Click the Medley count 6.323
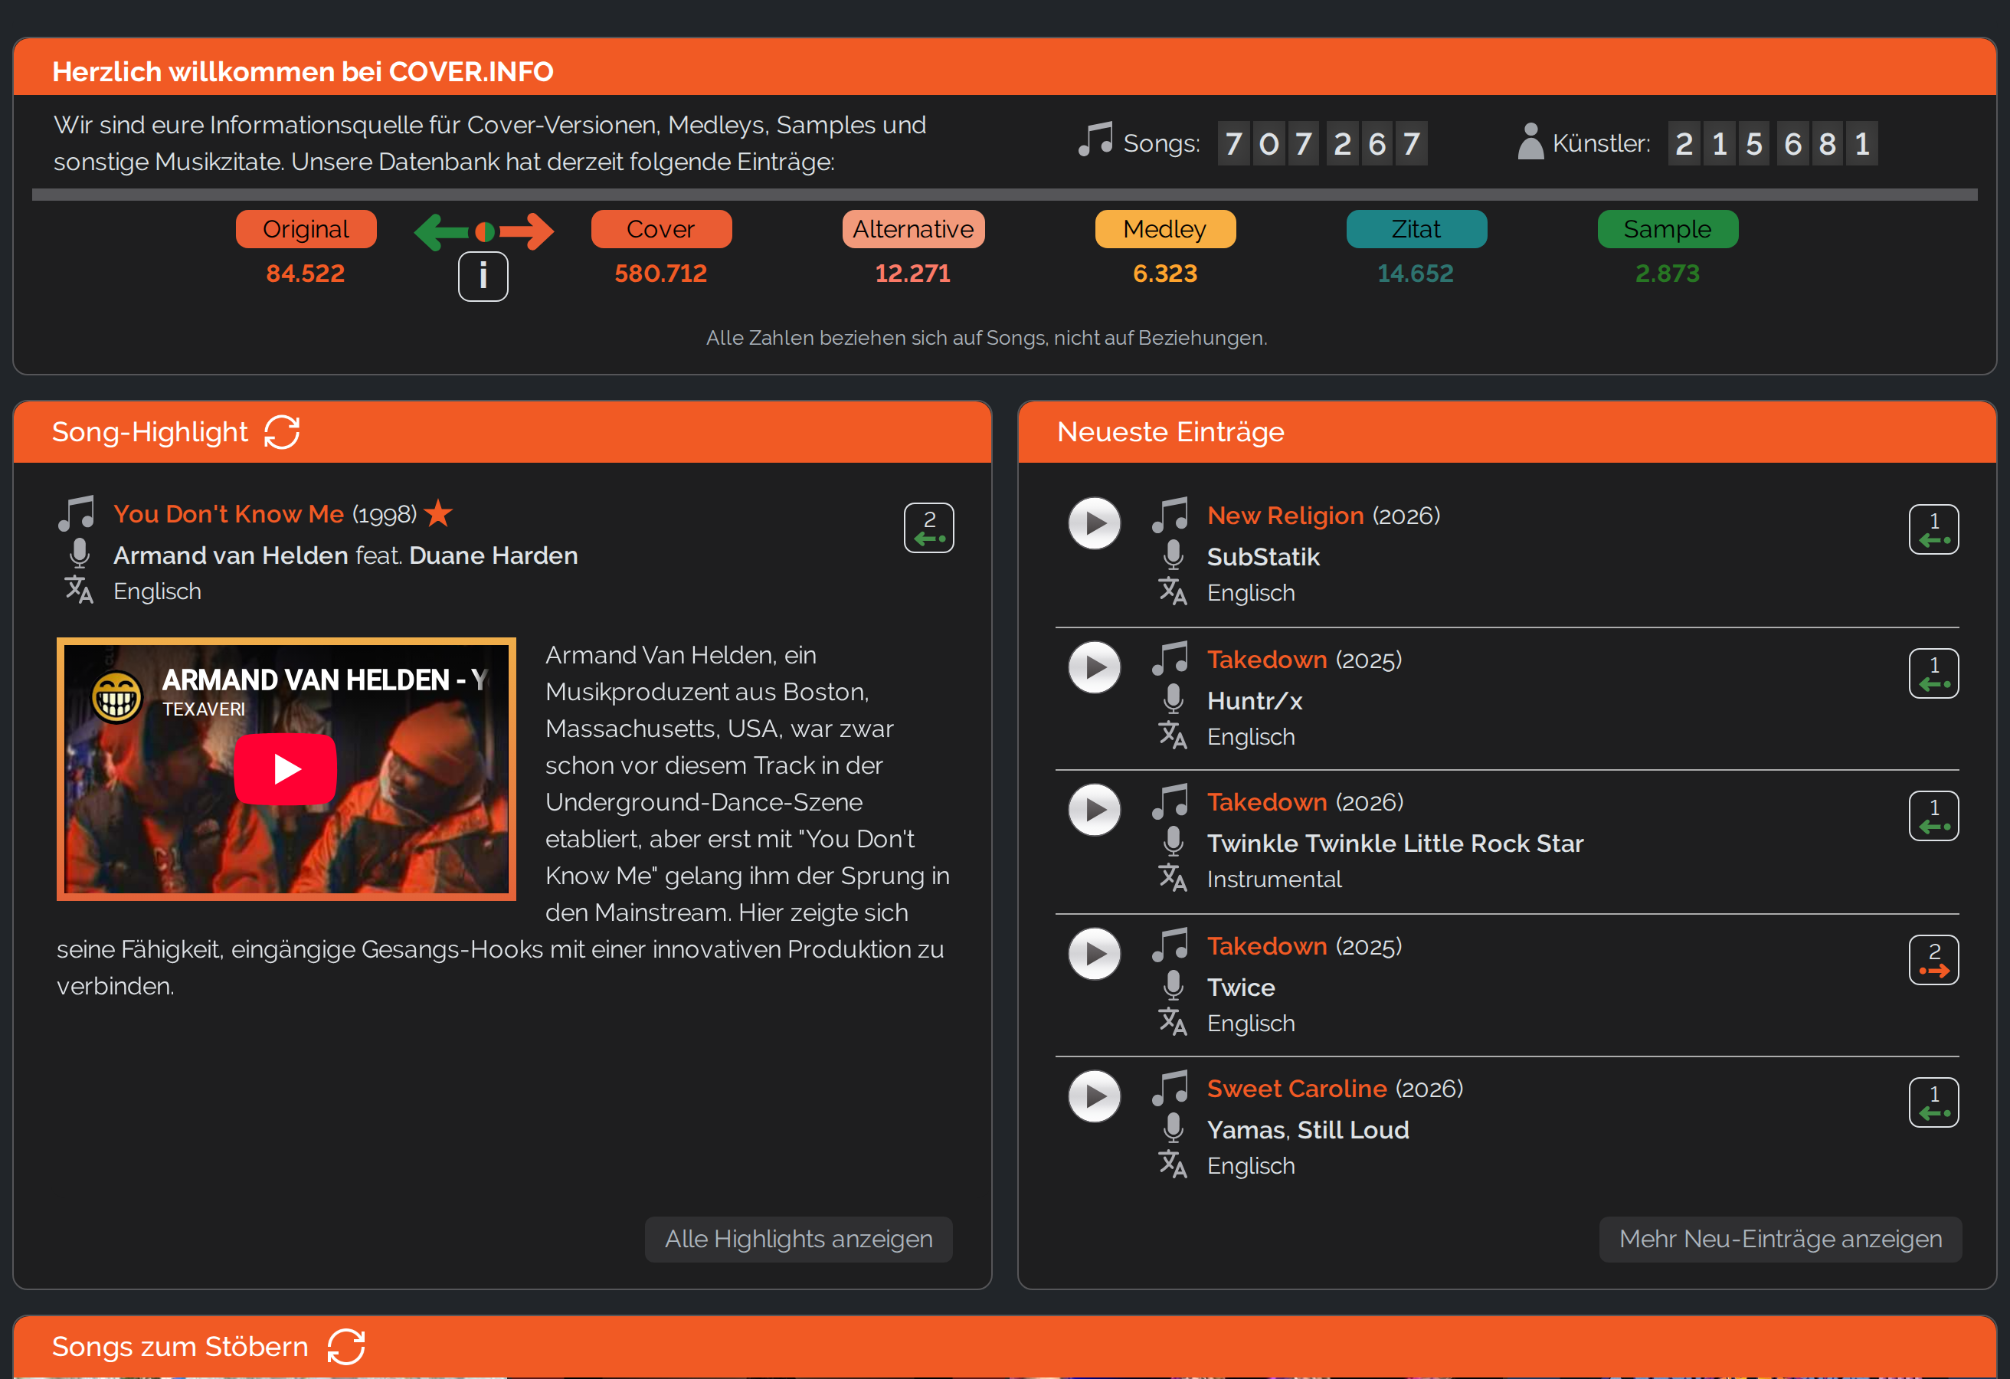This screenshot has width=2010, height=1379. click(x=1165, y=274)
